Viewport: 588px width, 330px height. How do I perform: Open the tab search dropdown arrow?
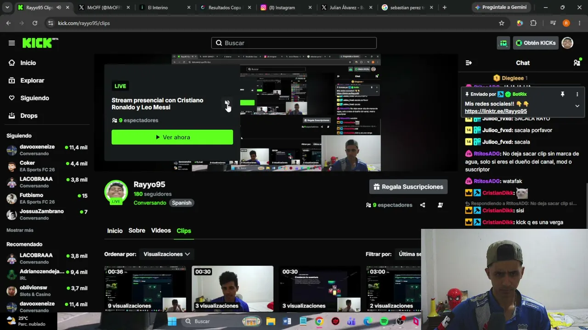point(8,7)
